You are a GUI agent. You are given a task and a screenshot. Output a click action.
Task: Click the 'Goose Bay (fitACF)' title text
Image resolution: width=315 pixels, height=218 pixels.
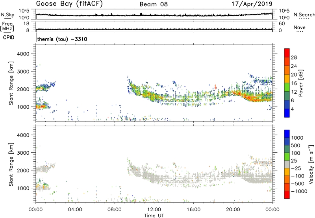(x=69, y=4)
